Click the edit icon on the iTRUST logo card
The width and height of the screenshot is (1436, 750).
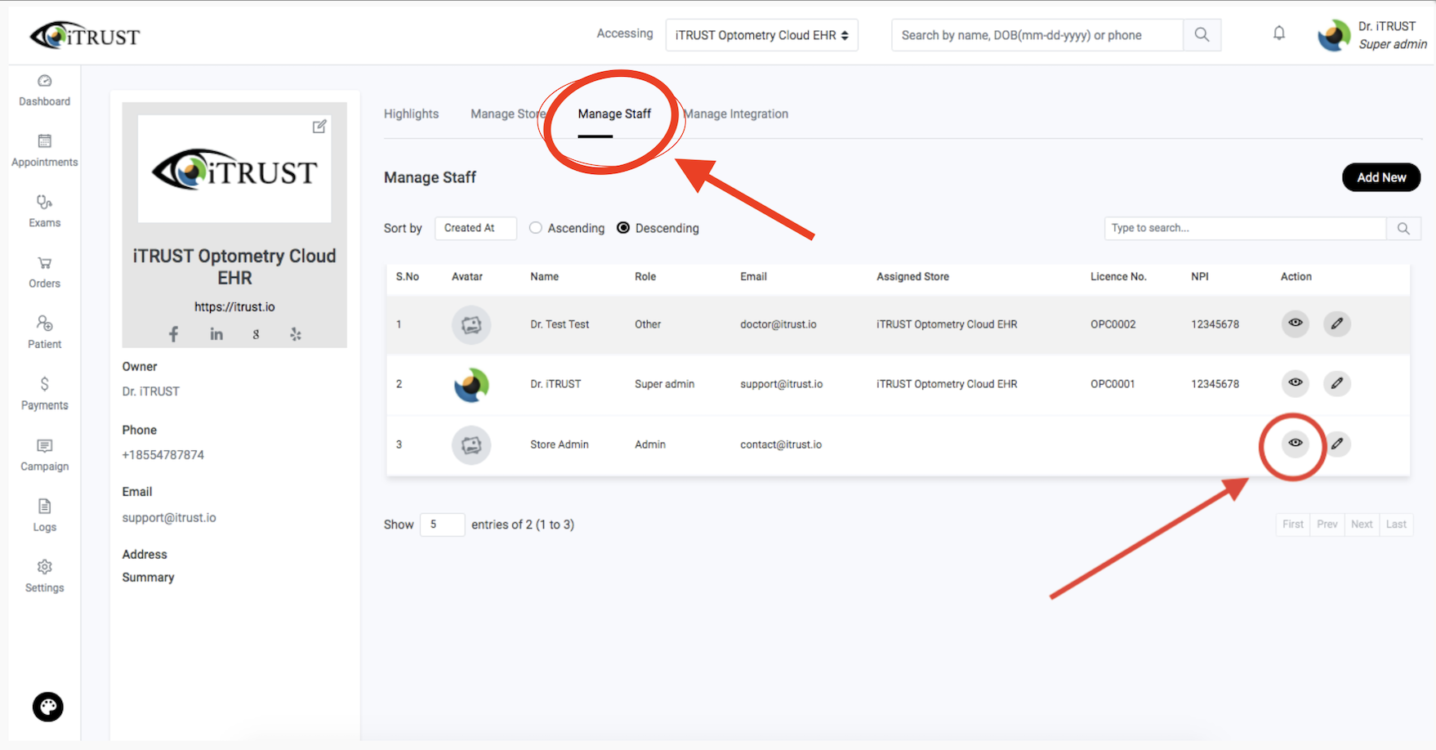click(x=319, y=127)
